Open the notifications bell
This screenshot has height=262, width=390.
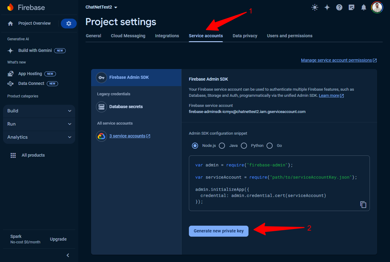coord(364,7)
